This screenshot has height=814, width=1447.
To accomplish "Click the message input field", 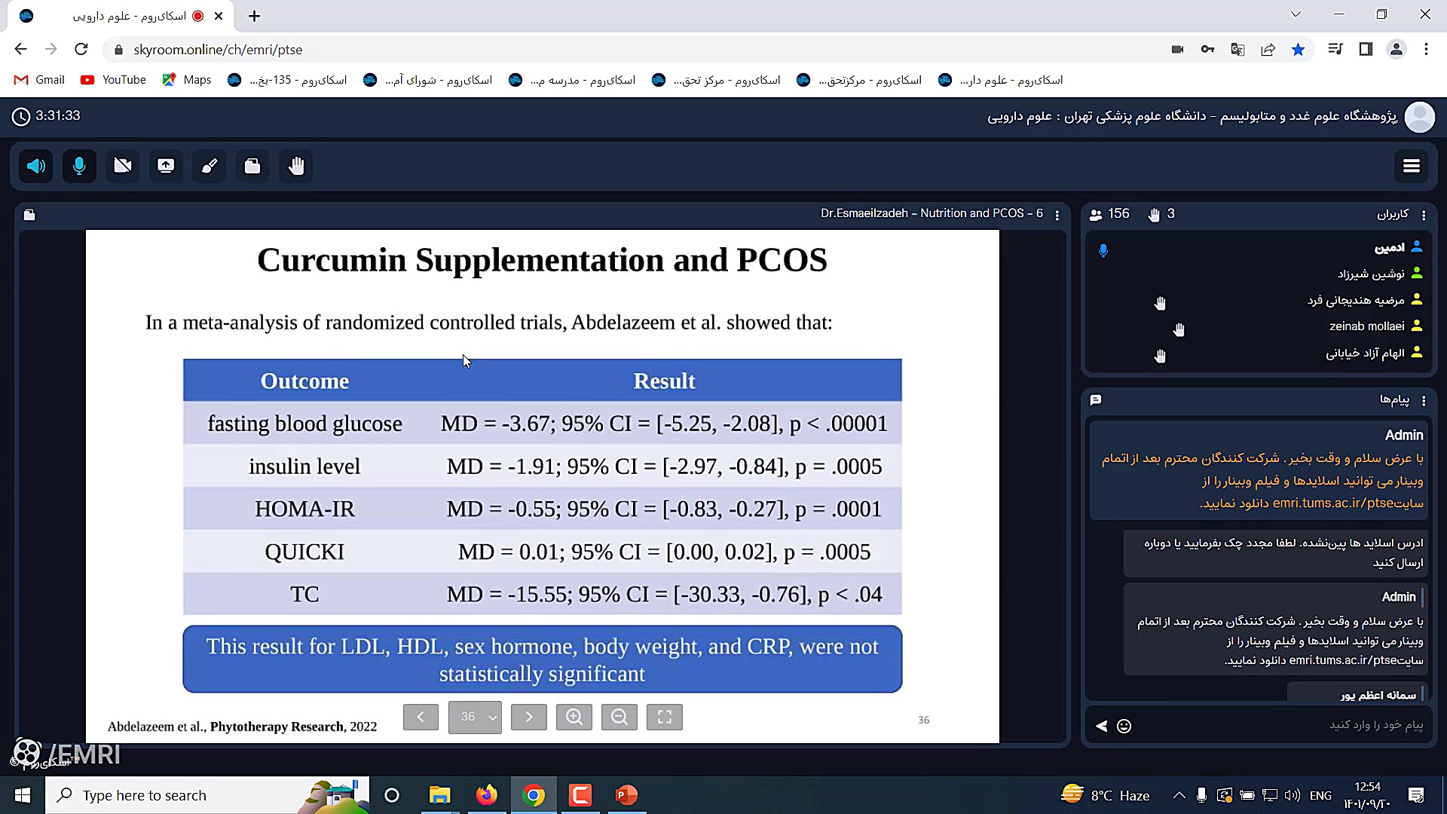I will tap(1281, 725).
